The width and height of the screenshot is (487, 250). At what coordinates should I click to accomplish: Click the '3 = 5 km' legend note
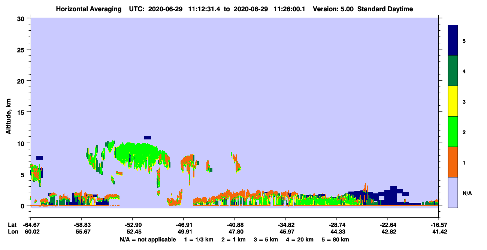click(x=266, y=240)
